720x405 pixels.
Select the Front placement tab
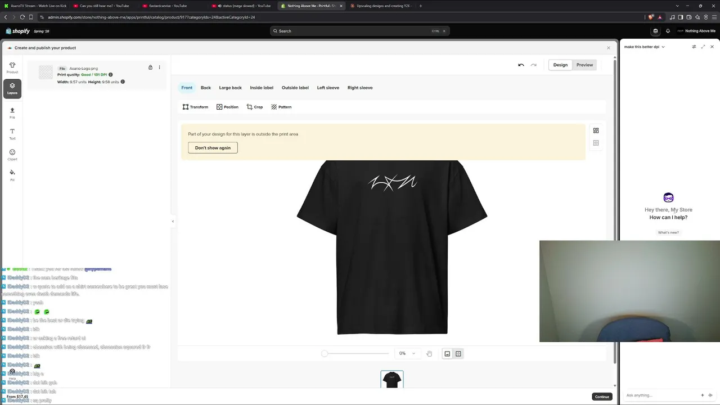coord(187,88)
